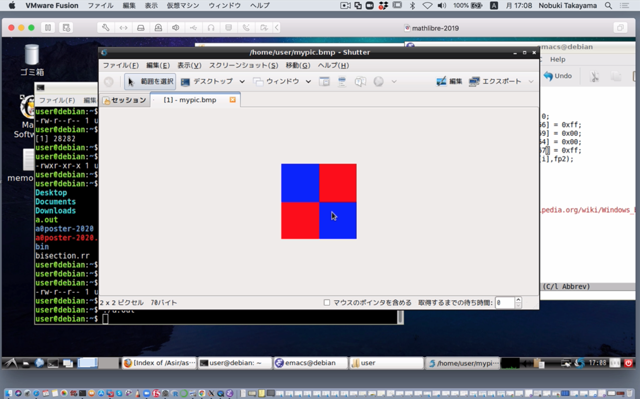Open the 仮想マシン menu in menu bar

(x=183, y=5)
